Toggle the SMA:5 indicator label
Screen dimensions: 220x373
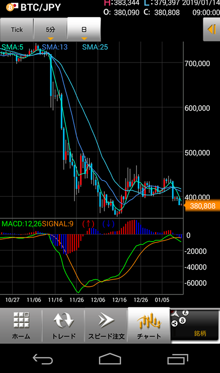[x=13, y=47]
